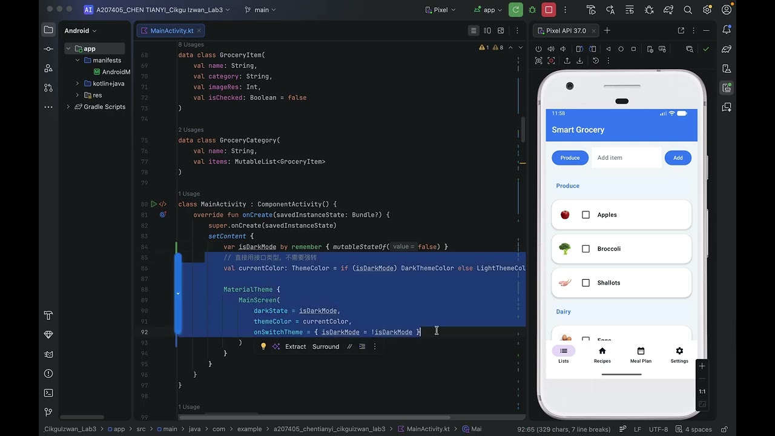Viewport: 775px width, 436px height.
Task: Click emulator volume down icon
Action: pyautogui.click(x=563, y=49)
